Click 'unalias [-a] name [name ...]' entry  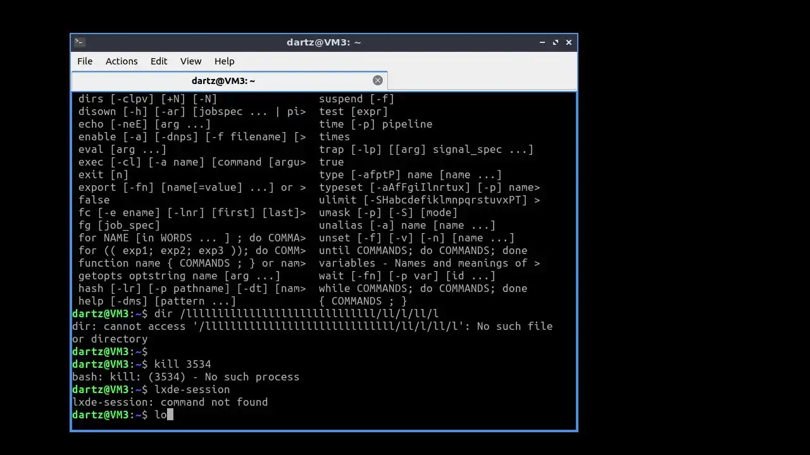click(408, 225)
